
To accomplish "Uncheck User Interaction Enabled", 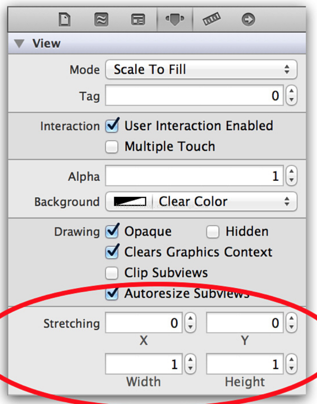I will pos(112,125).
